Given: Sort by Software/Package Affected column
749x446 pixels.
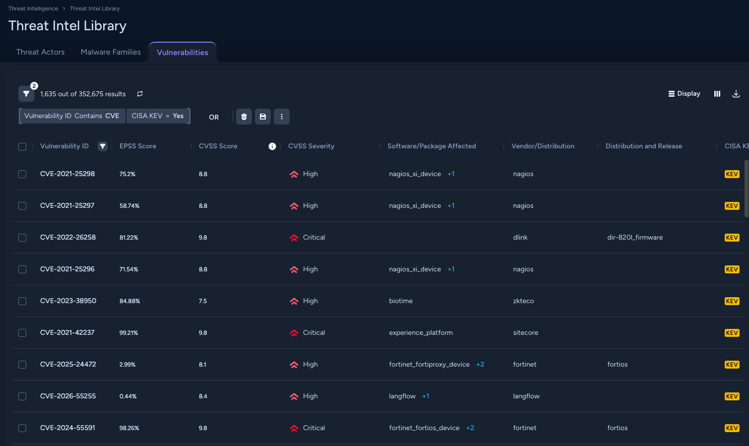Looking at the screenshot, I should click(432, 146).
